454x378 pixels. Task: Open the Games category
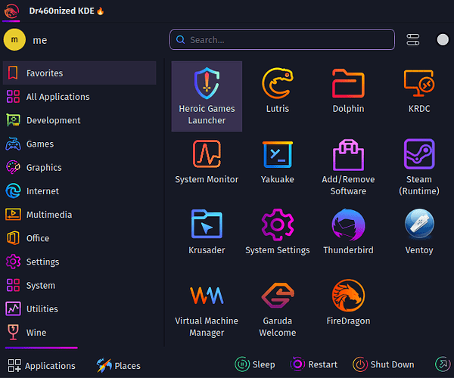79,144
